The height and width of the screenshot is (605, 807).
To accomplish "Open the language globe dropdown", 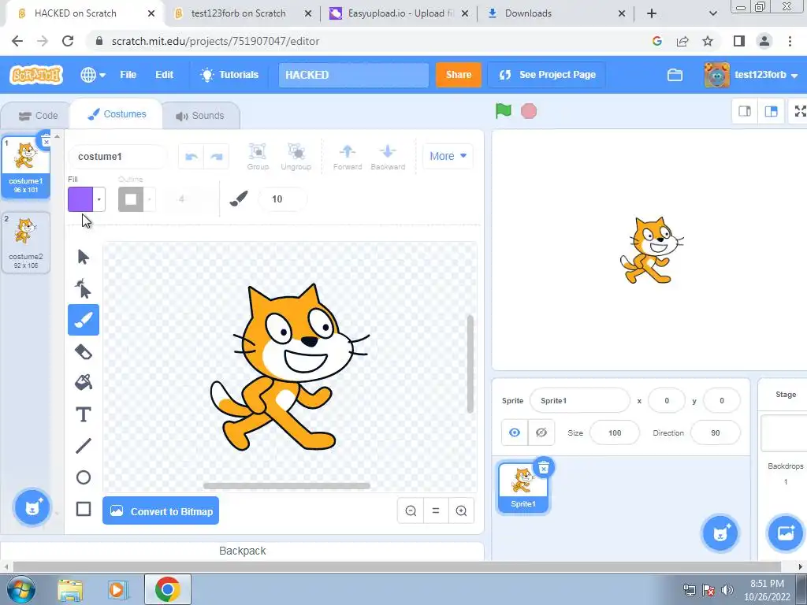I will pyautogui.click(x=93, y=75).
